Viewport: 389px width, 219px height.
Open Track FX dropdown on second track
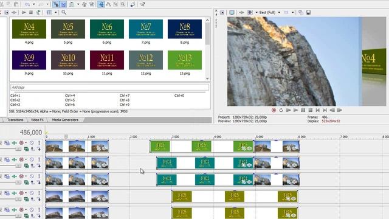click(x=26, y=159)
